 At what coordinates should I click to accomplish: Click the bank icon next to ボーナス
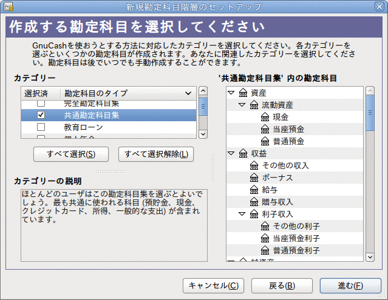[x=254, y=178]
